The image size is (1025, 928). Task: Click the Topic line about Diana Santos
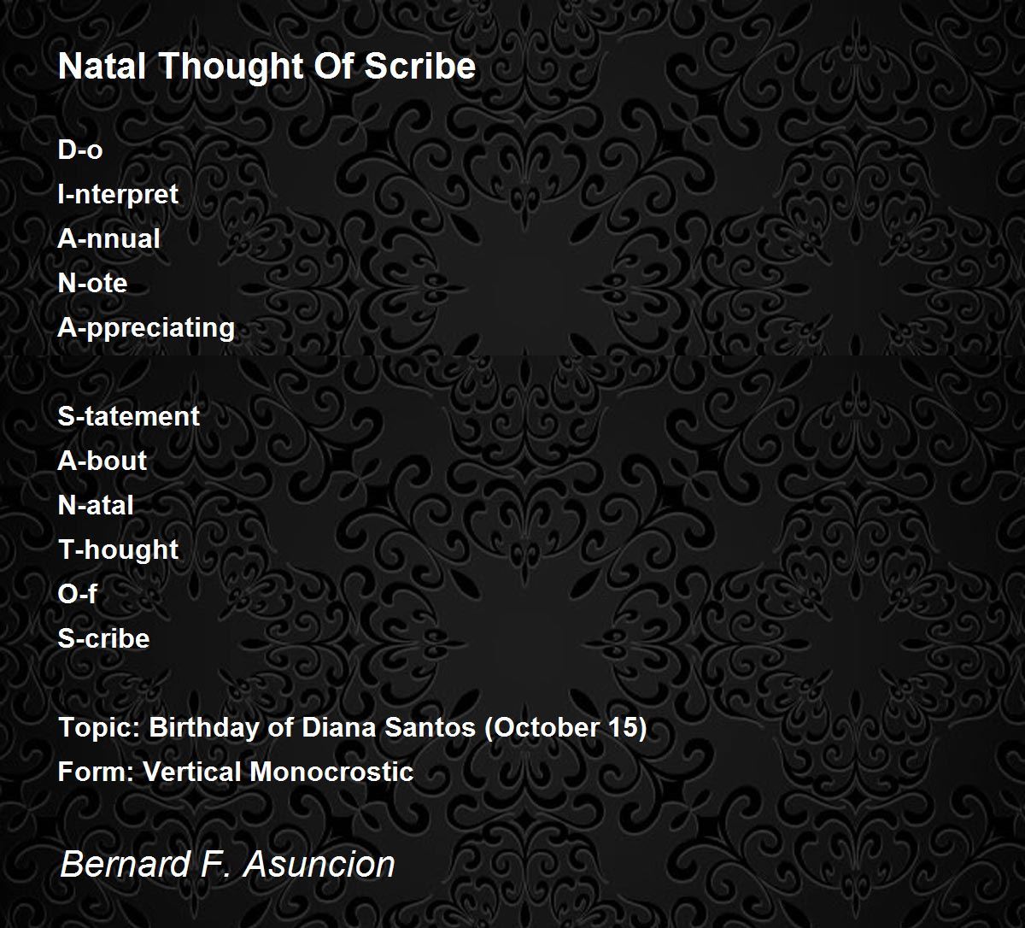353,728
